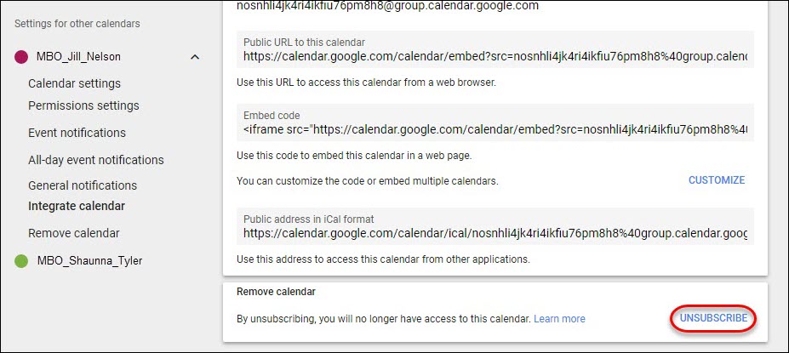Jump to Event notifications section
Viewport: 789px width, 353px height.
(x=77, y=133)
